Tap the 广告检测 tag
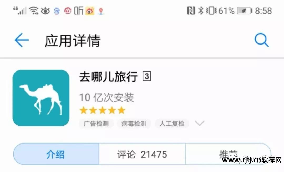284x172 pixels. coord(96,124)
